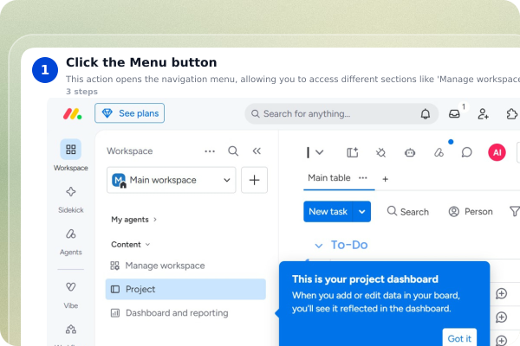Click the Search button in board toolbar

click(x=408, y=212)
